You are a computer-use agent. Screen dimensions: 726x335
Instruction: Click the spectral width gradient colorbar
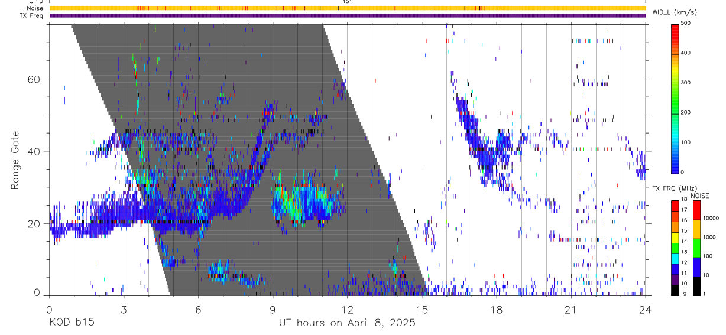(x=675, y=98)
